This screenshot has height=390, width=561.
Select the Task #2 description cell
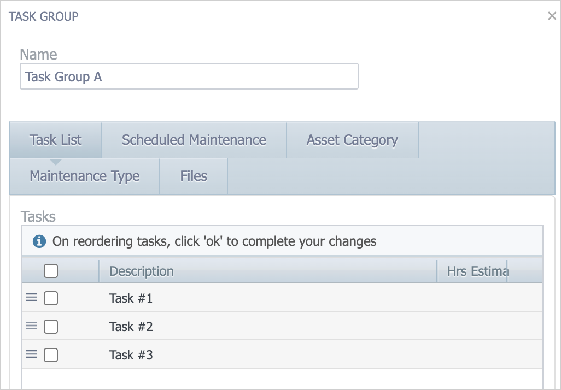click(131, 327)
